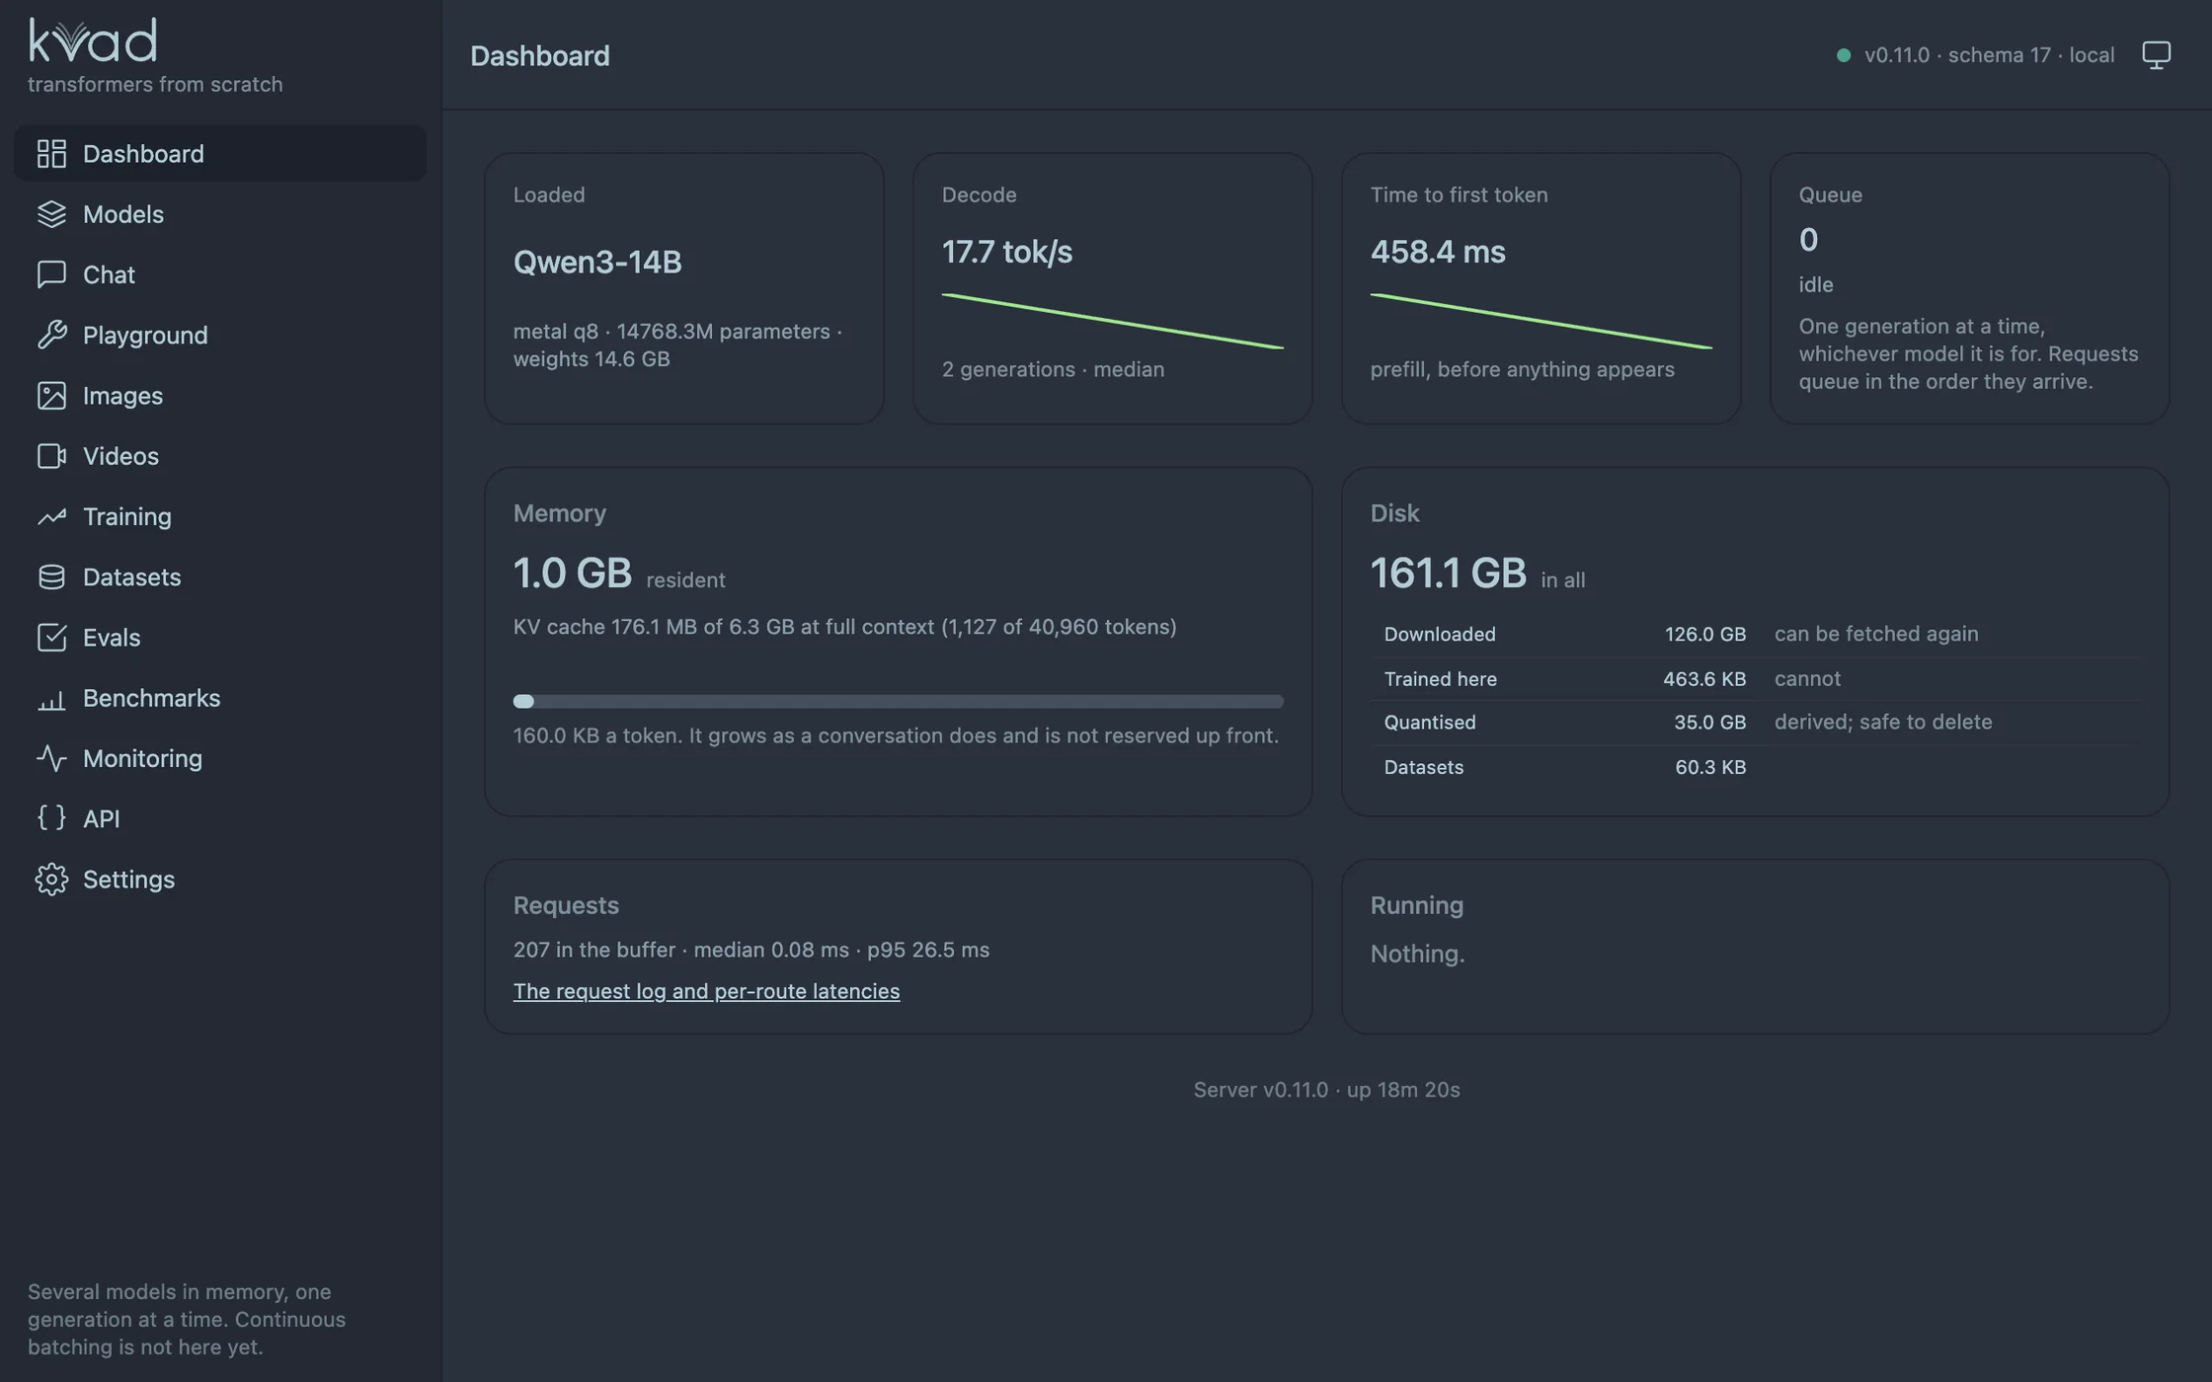Click the Server v0.11.0 uptime footer

(x=1326, y=1089)
